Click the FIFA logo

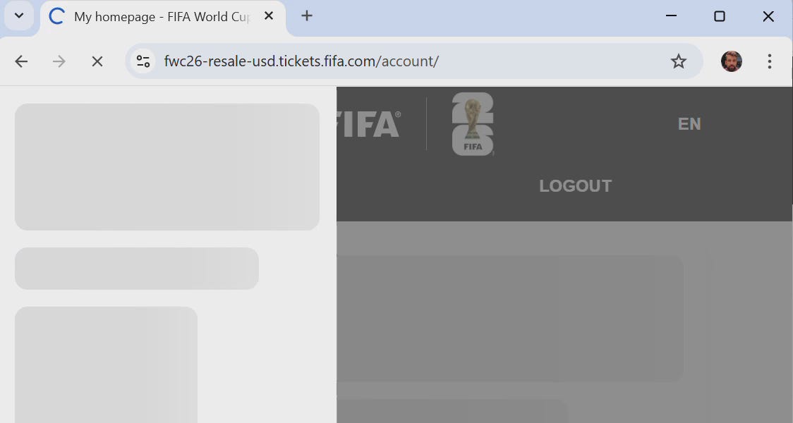pos(369,124)
